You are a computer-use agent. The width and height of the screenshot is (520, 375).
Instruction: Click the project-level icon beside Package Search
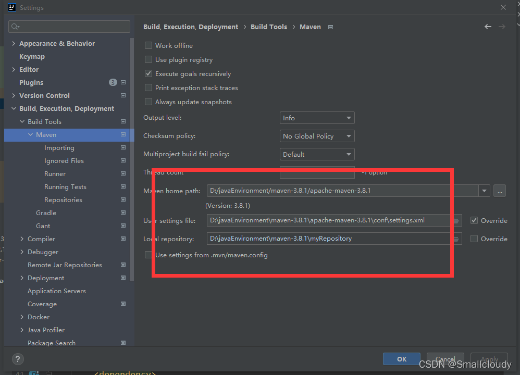point(123,343)
